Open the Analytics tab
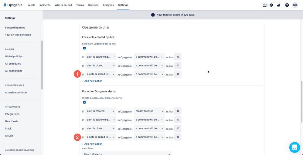The width and height of the screenshot is (303, 155). click(108, 5)
